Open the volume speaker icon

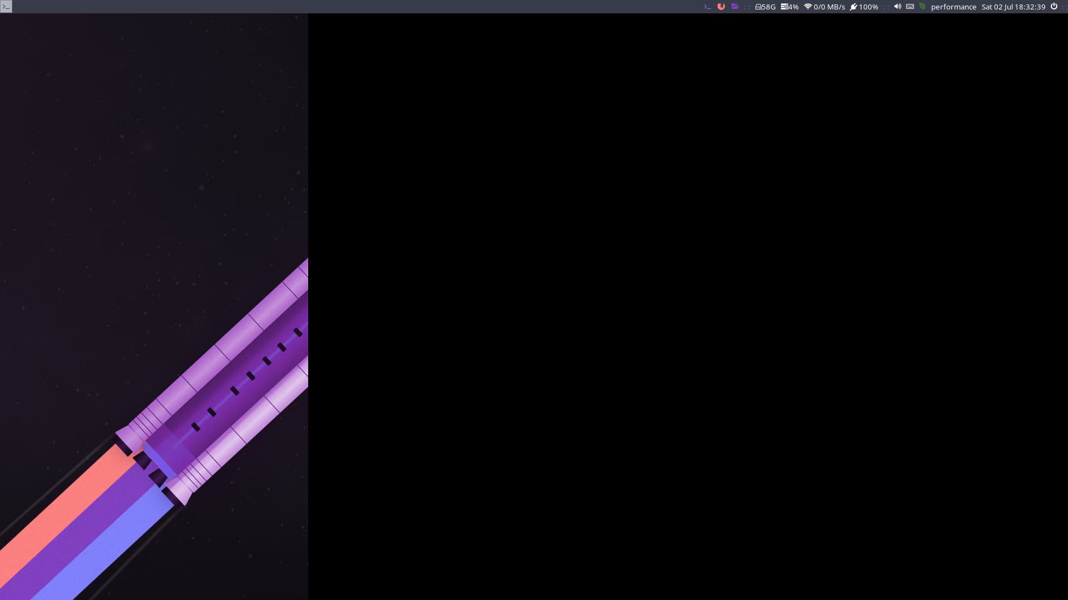pos(897,7)
